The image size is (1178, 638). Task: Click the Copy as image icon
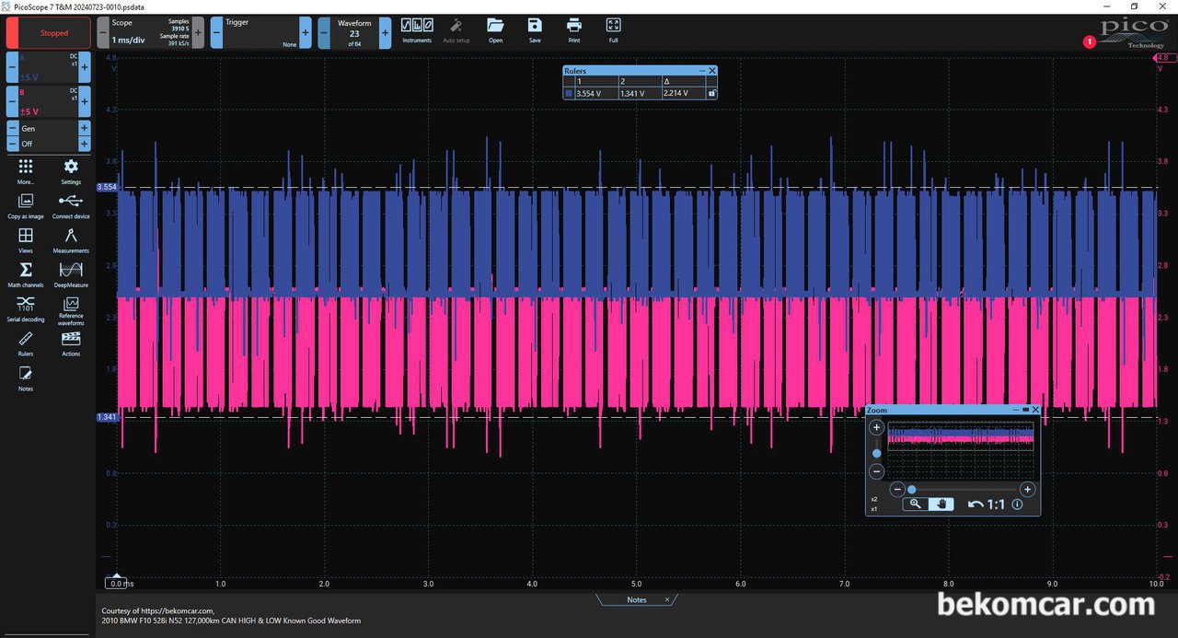[x=26, y=205]
